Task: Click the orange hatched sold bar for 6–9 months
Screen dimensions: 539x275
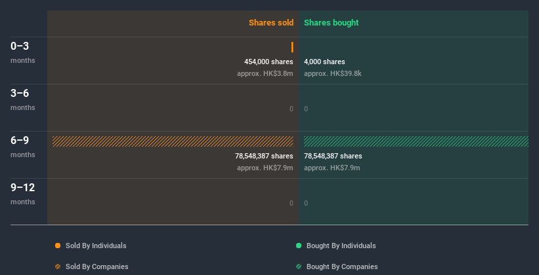Action: point(173,141)
